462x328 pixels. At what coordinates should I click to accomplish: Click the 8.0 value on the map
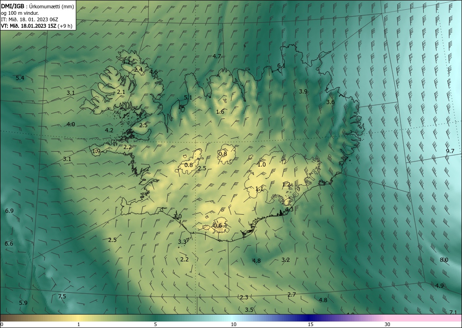[x=444, y=260]
